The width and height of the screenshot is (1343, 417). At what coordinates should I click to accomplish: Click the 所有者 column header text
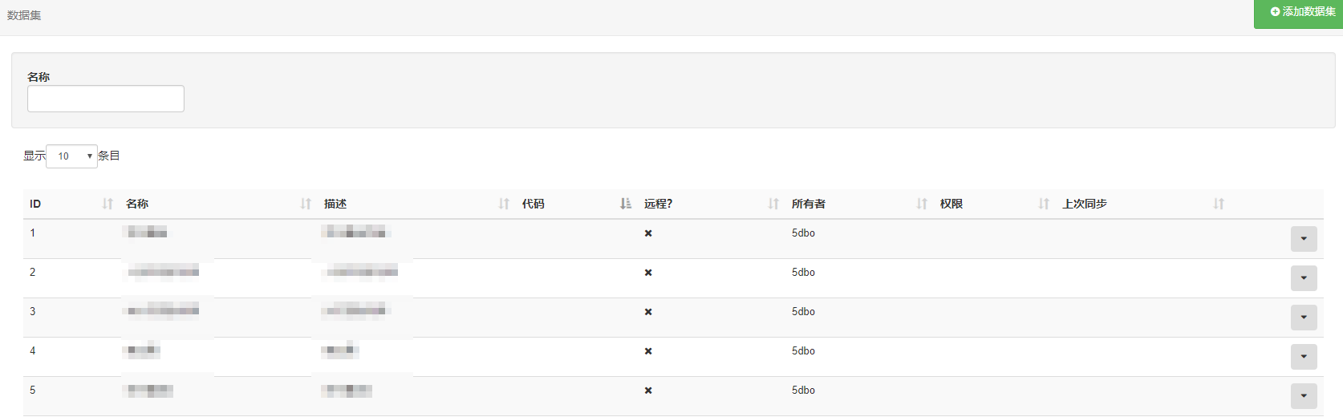tap(809, 204)
